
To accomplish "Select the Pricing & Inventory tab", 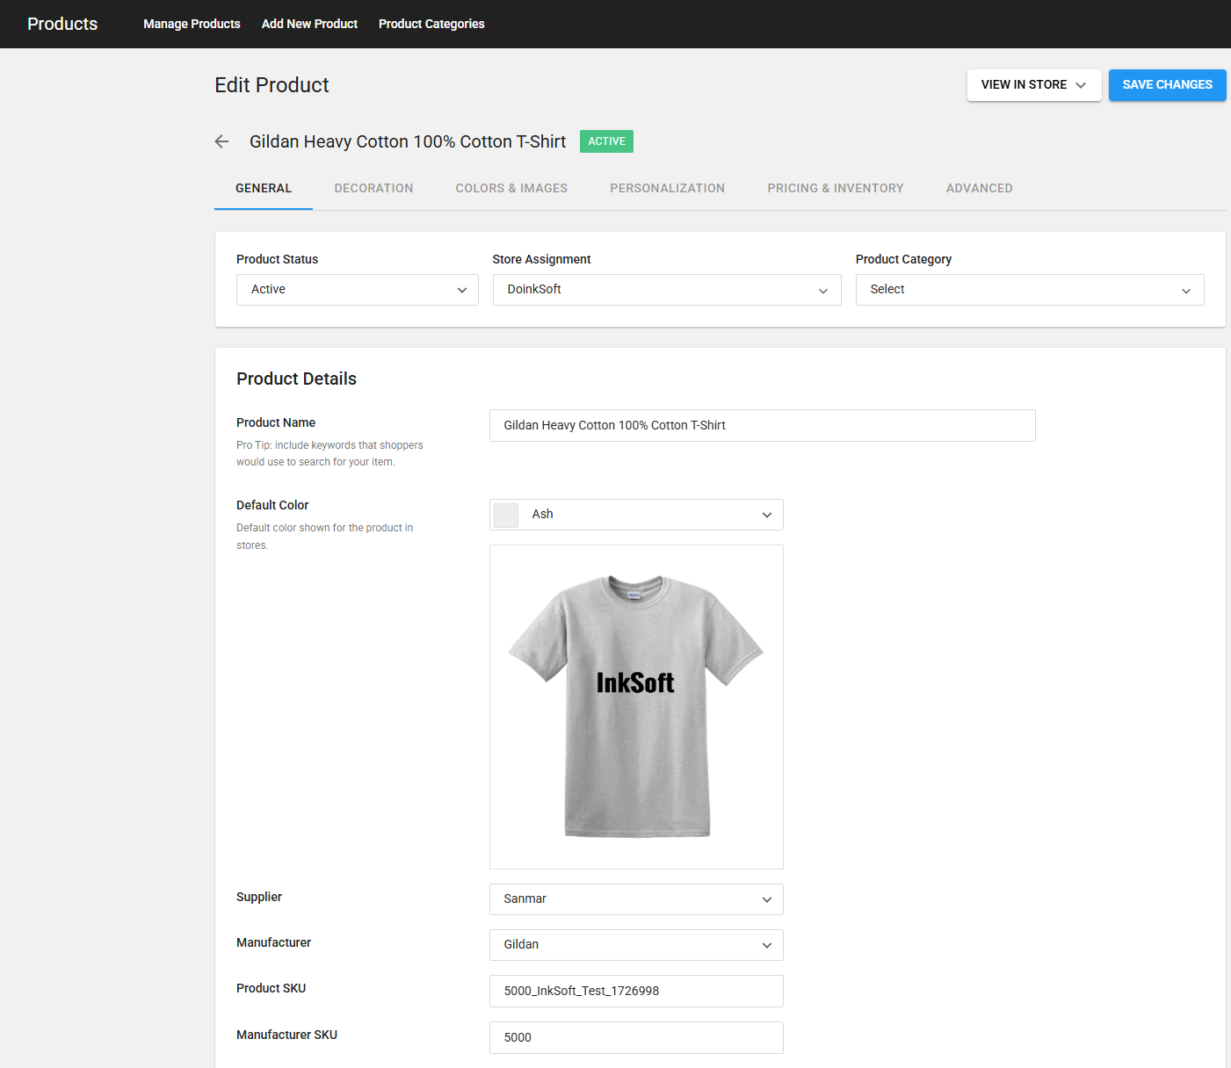I will click(835, 188).
